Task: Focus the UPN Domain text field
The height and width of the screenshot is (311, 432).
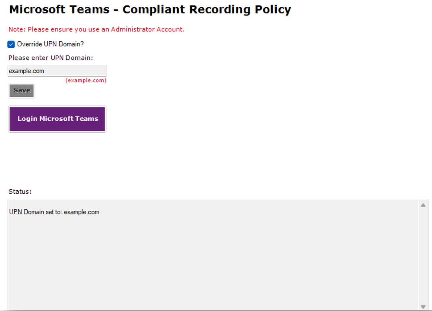Action: [x=57, y=71]
